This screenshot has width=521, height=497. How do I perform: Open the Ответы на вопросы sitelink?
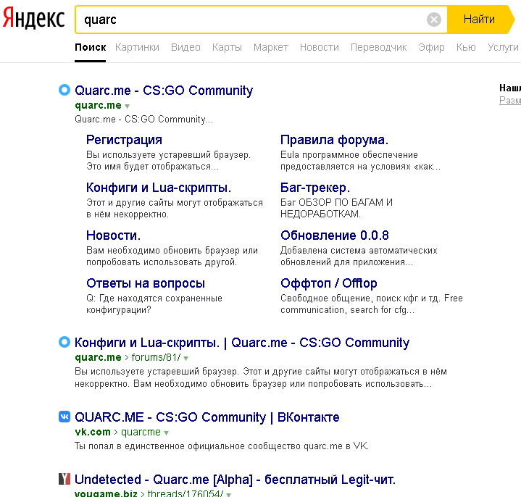[146, 283]
